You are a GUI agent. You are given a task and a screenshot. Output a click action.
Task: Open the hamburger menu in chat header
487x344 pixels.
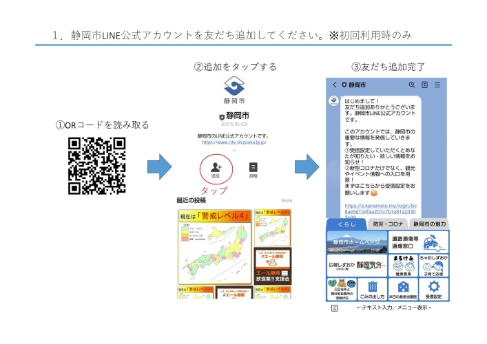[437, 85]
